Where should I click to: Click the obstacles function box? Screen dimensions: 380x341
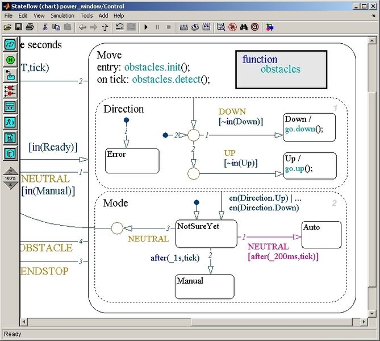click(x=281, y=69)
